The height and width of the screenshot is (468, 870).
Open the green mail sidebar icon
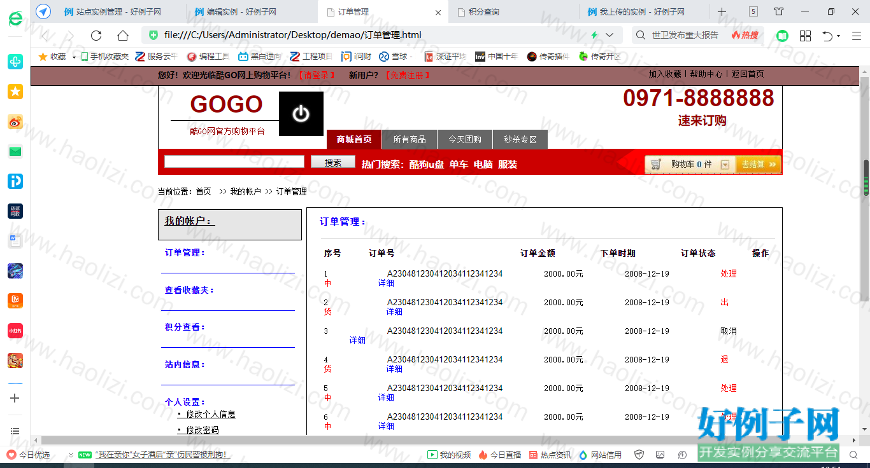(15, 151)
